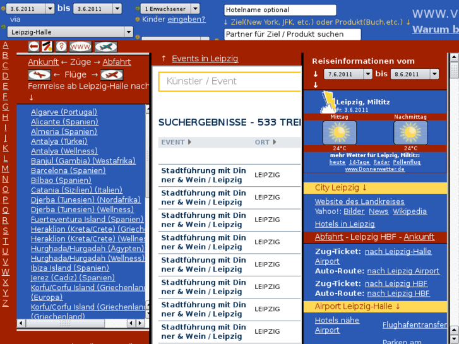
Task: Click 'Abfahrt' in the Leipzig HBF header
Action: pos(329,237)
